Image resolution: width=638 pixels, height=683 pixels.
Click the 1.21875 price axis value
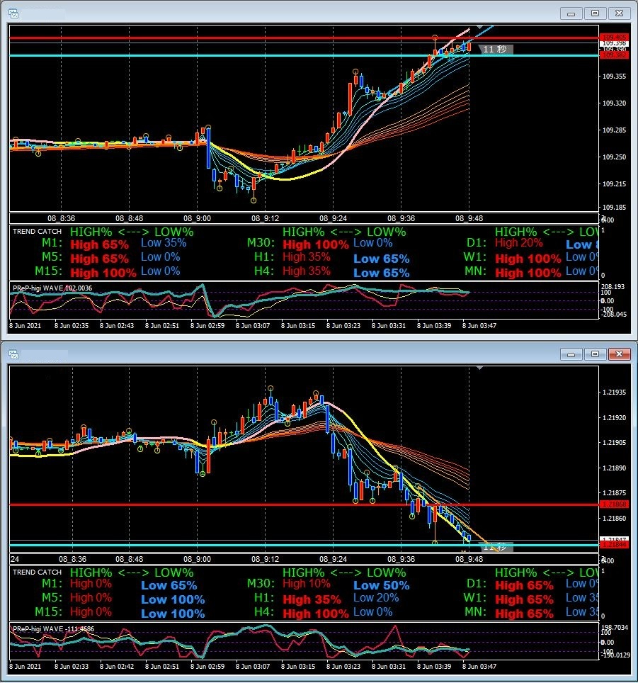pos(614,493)
